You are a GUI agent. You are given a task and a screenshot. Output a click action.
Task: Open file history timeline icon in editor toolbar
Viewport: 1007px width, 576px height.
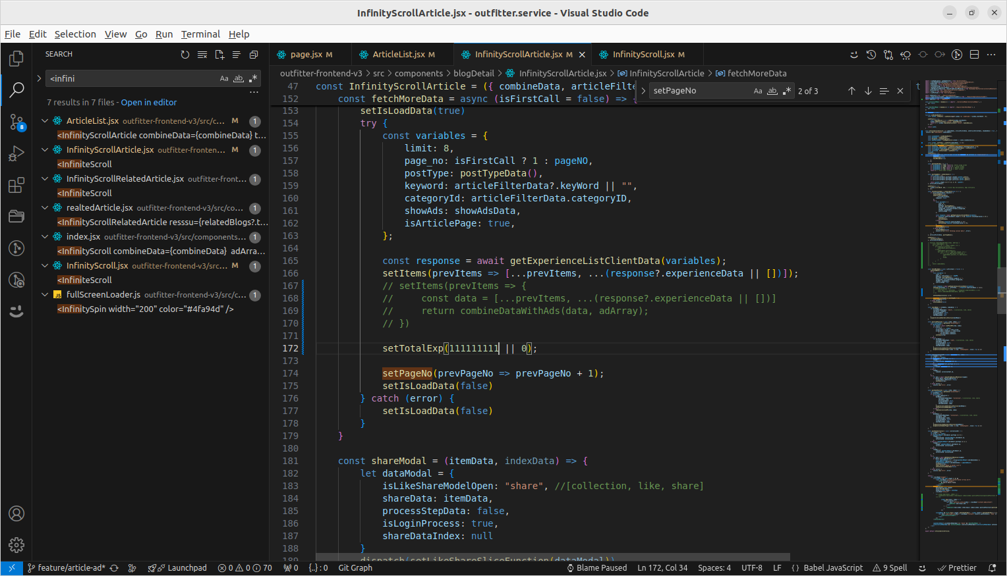tap(871, 55)
